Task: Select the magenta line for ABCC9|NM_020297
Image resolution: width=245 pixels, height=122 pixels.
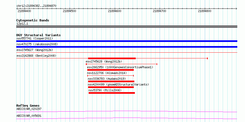Action: (x=127, y=111)
